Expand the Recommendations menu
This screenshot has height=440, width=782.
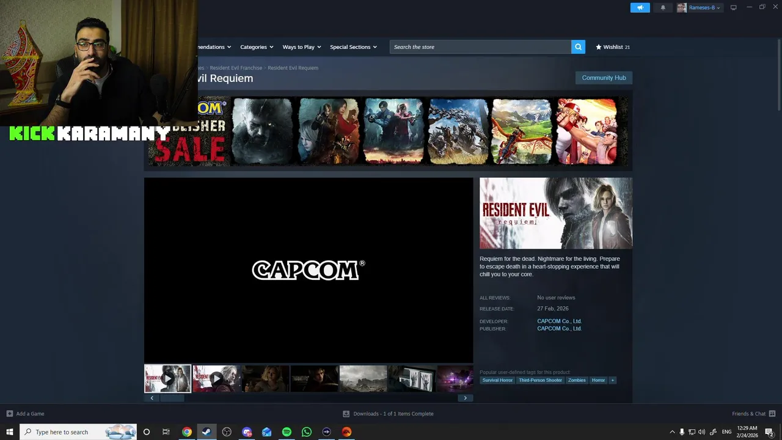tap(215, 47)
